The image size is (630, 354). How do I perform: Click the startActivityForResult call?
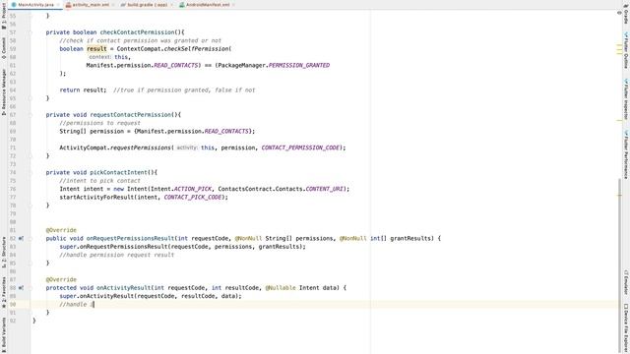point(96,197)
